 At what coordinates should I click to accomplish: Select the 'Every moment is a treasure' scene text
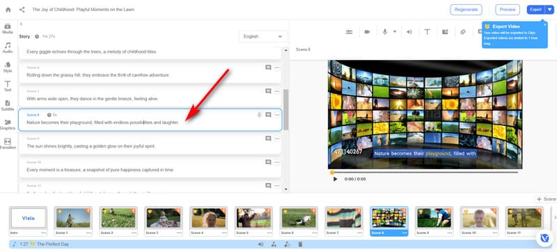(x=100, y=170)
